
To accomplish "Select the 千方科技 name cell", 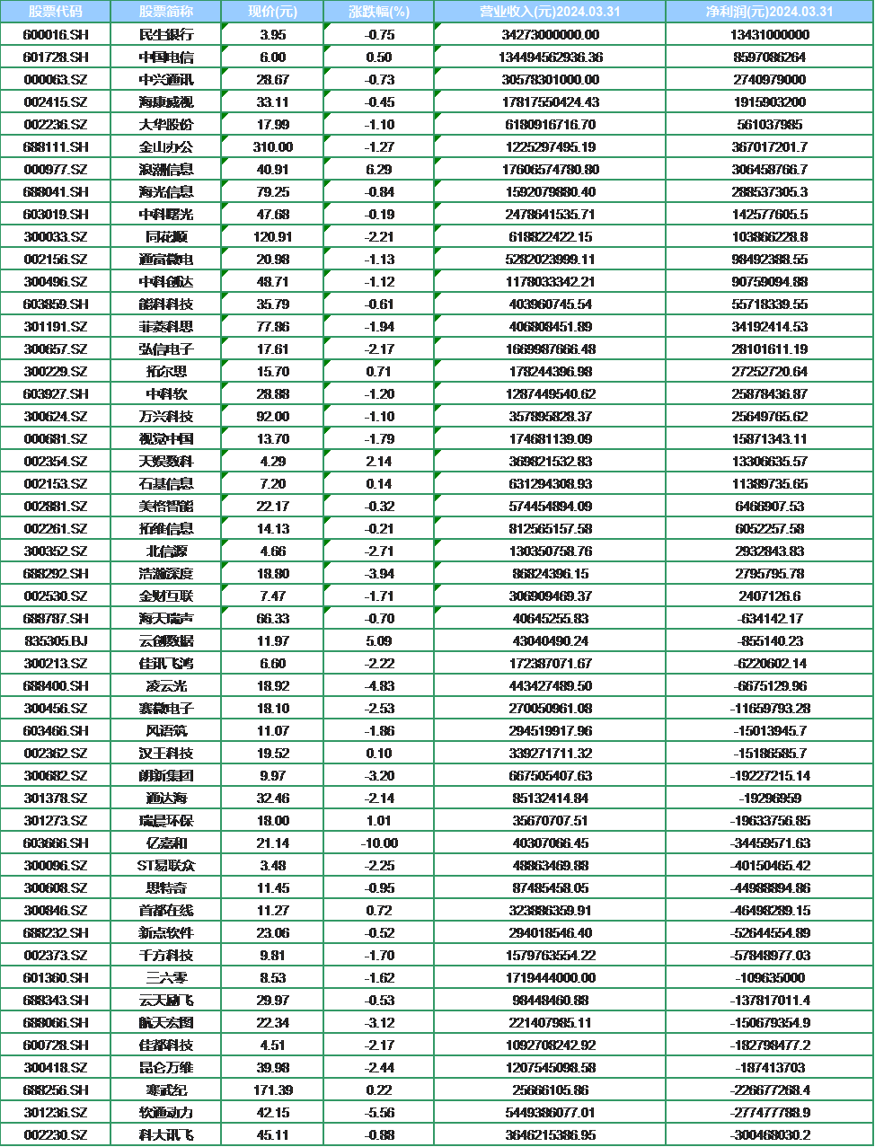I will click(x=166, y=955).
